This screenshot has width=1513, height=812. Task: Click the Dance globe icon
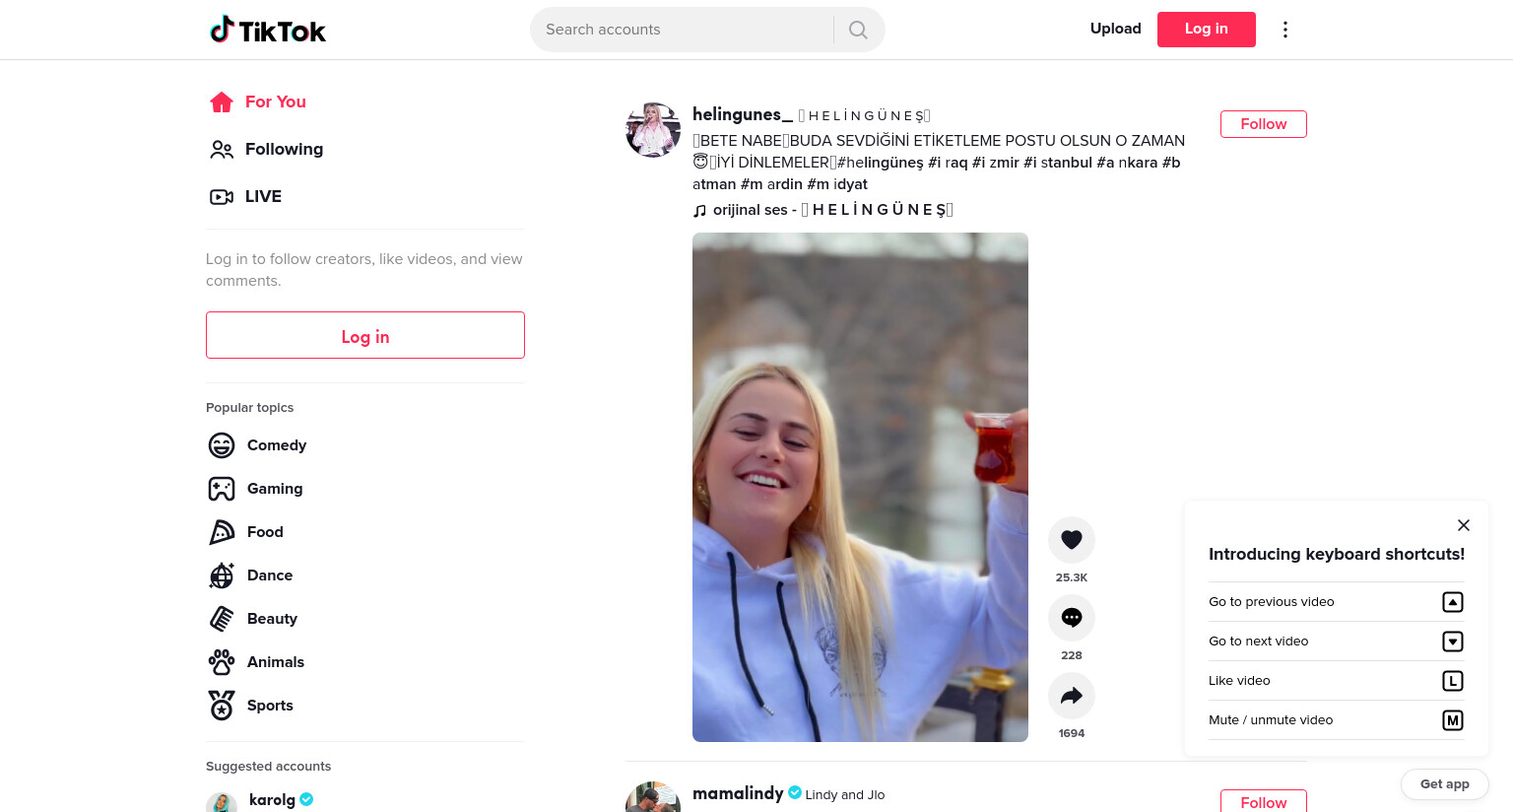click(x=222, y=575)
